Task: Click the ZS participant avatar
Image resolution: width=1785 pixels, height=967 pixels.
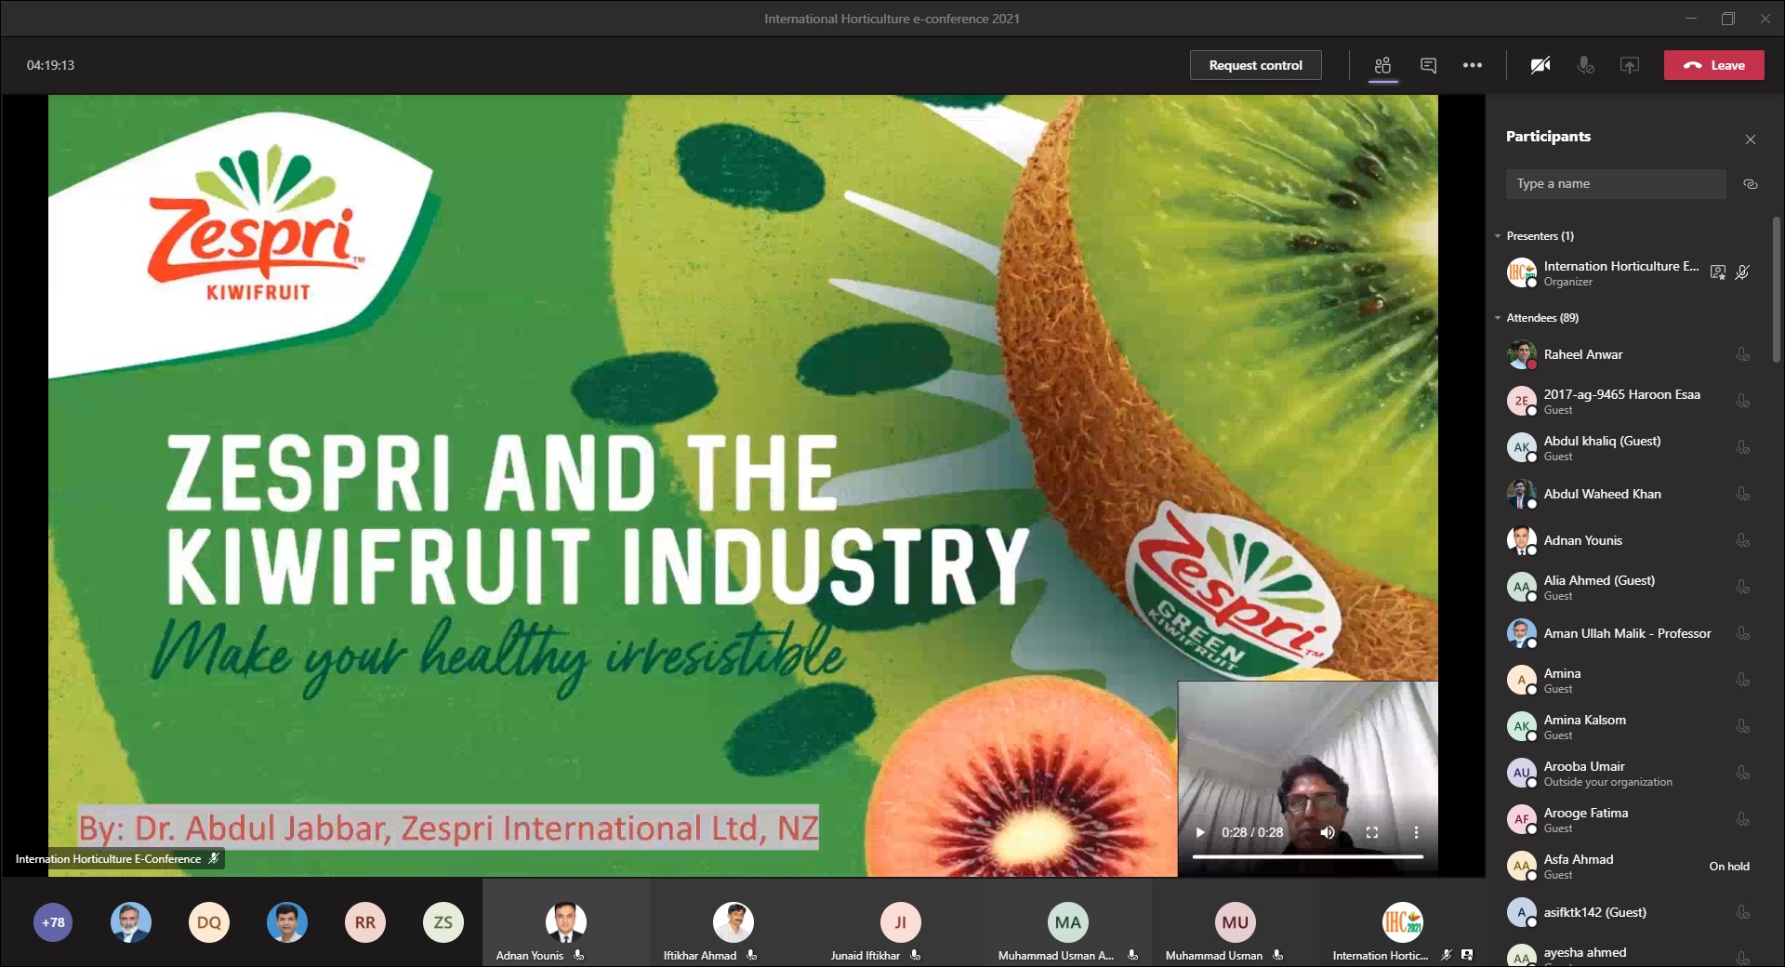Action: click(443, 922)
